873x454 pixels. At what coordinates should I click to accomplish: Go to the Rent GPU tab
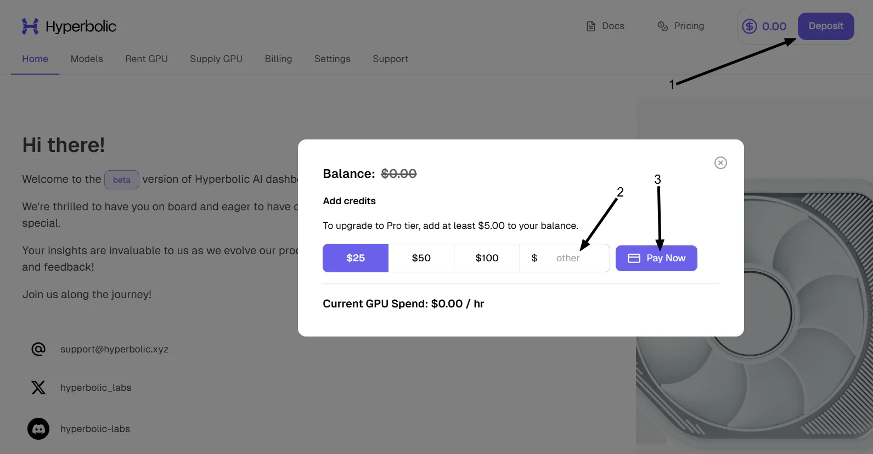click(147, 59)
